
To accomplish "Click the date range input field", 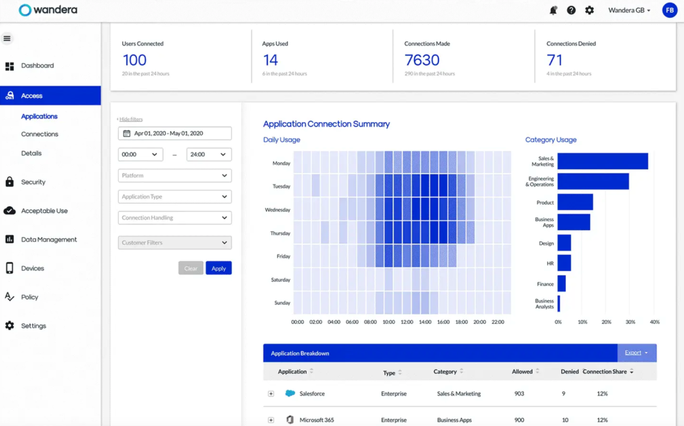I will click(x=174, y=133).
